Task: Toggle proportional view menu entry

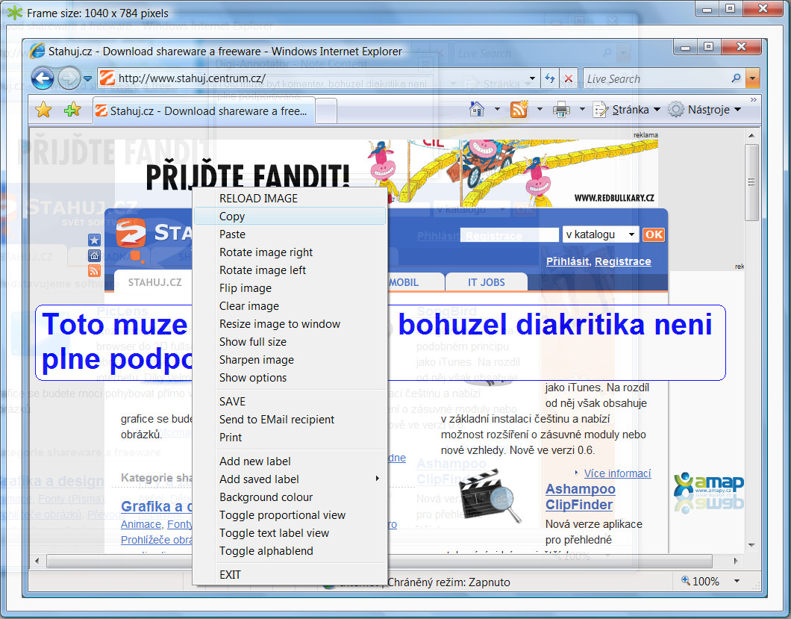Action: tap(290, 515)
